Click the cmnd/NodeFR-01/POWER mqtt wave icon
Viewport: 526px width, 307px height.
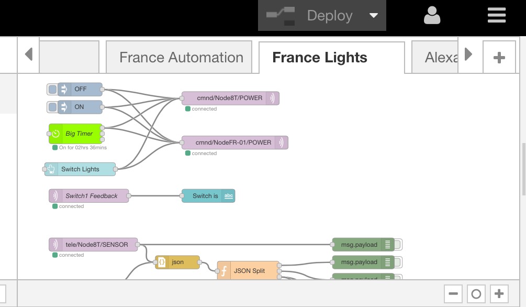282,142
